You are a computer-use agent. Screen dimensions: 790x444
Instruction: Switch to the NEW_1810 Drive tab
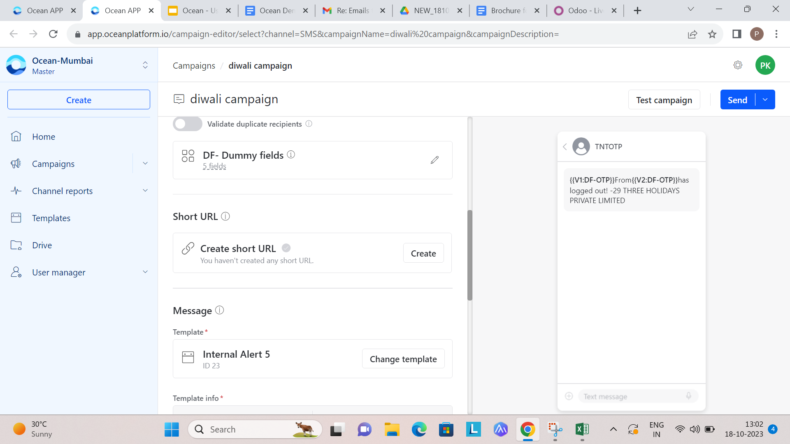click(x=431, y=11)
